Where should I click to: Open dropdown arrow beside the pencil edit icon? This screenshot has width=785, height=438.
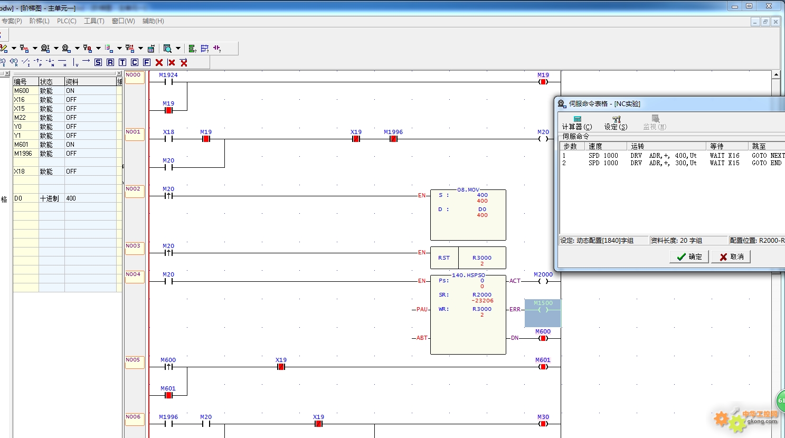[14, 49]
